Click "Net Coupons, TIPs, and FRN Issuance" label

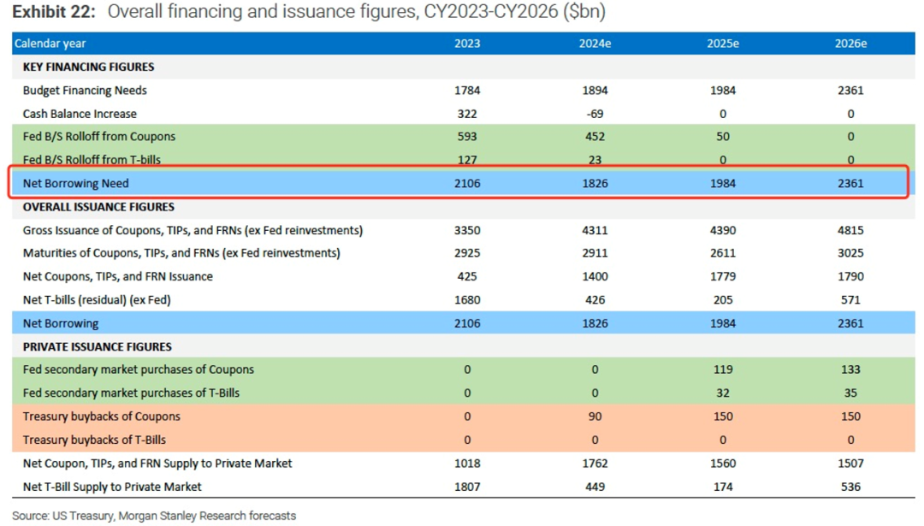[x=118, y=276]
